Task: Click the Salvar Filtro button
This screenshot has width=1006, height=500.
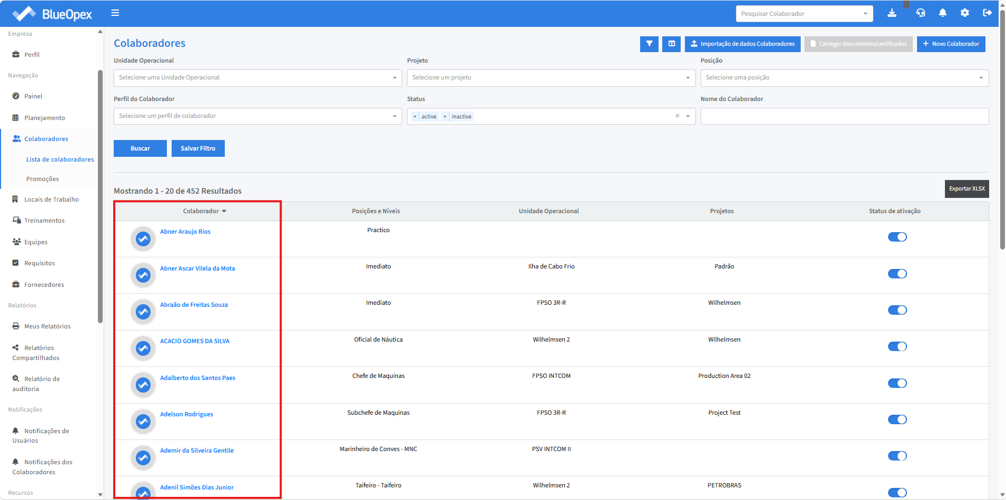Action: coord(198,148)
